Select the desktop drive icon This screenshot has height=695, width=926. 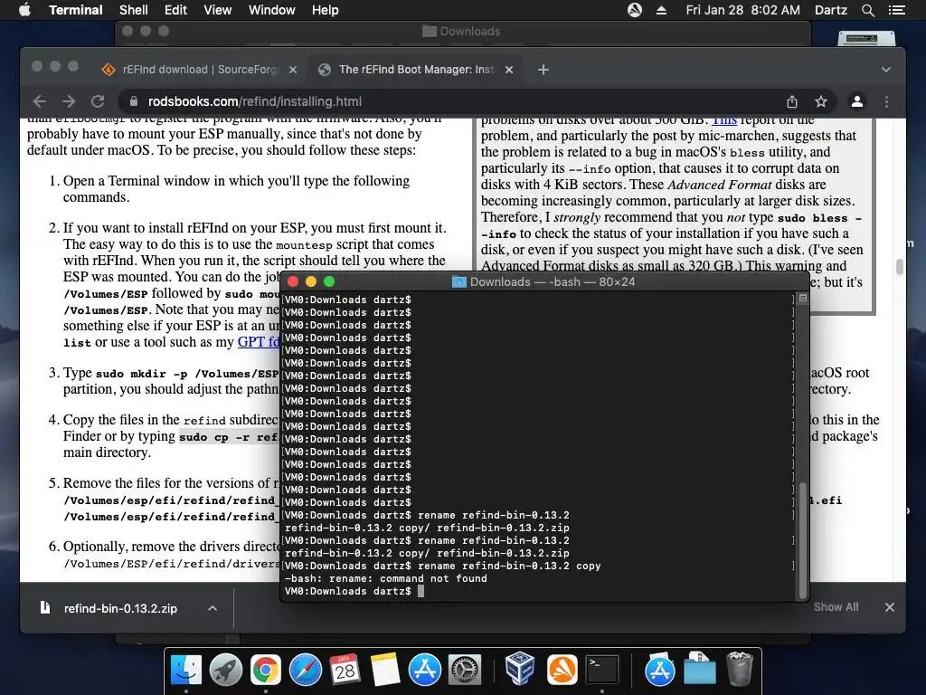[866, 38]
